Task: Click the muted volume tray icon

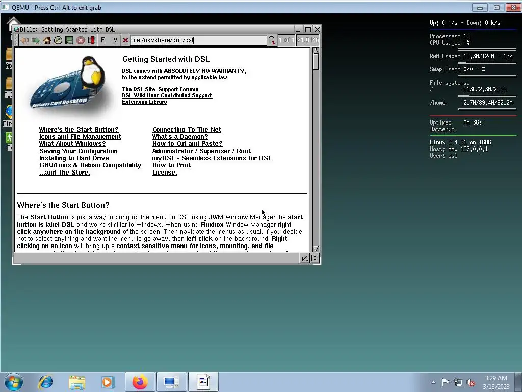Action: (471, 382)
